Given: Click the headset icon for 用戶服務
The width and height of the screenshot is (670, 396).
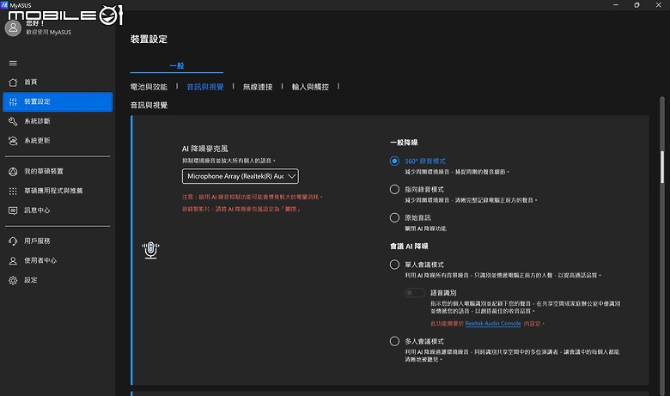Looking at the screenshot, I should (13, 241).
